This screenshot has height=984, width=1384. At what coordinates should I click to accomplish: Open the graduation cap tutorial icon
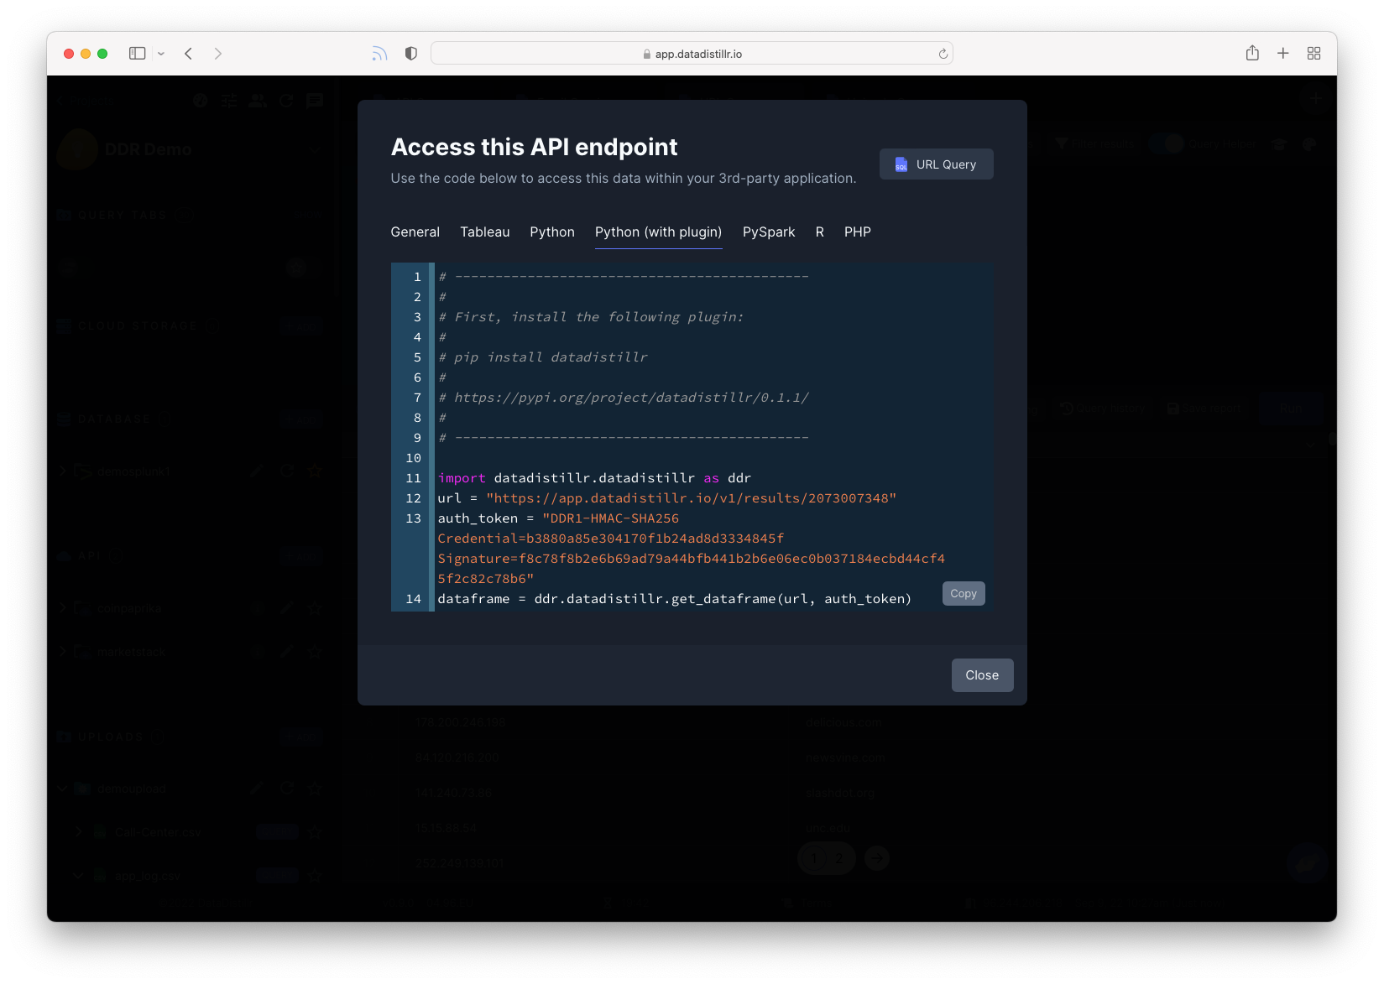(1279, 144)
